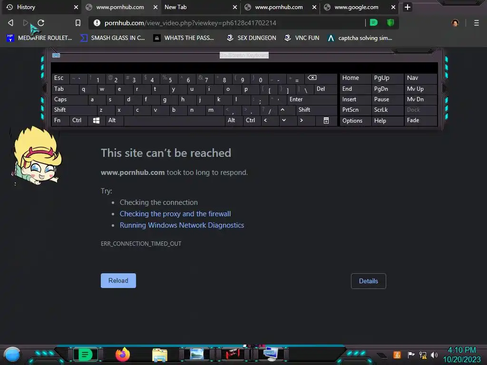
Task: Click the browser forward arrow
Action: tap(26, 23)
